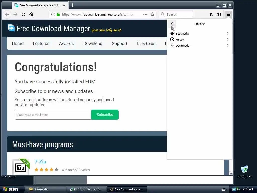Viewport: 257px width, 193px height.
Task: Click the browser forward arrow
Action: tap(15, 14)
